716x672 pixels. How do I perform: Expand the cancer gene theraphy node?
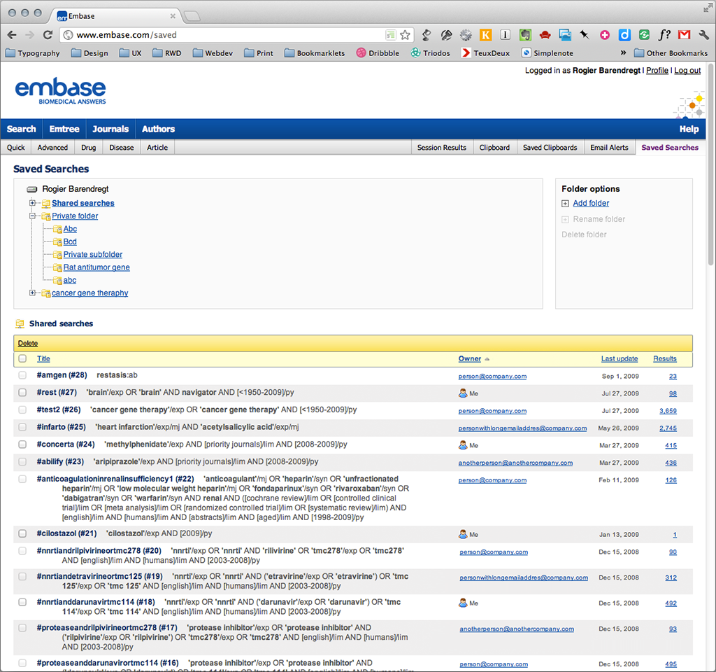(32, 293)
